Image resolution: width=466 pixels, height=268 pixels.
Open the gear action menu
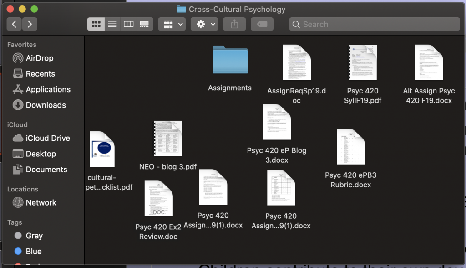coord(204,24)
